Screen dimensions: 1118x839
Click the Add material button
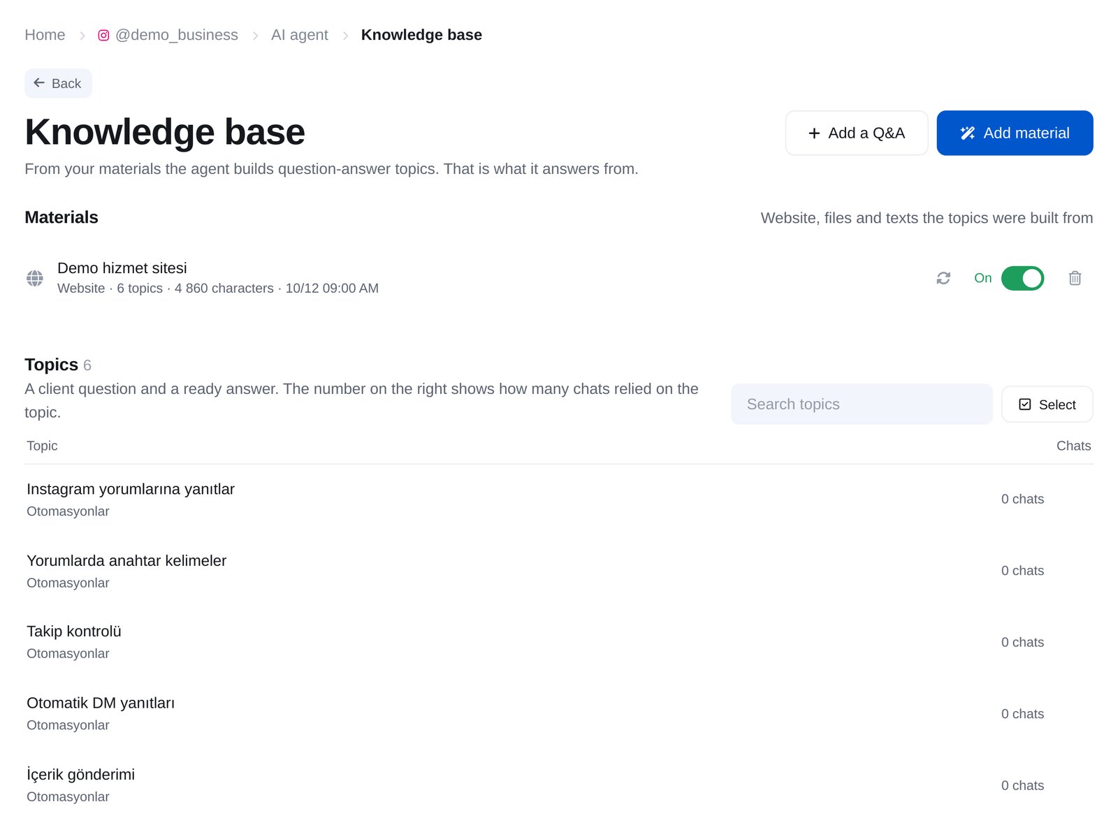1015,133
